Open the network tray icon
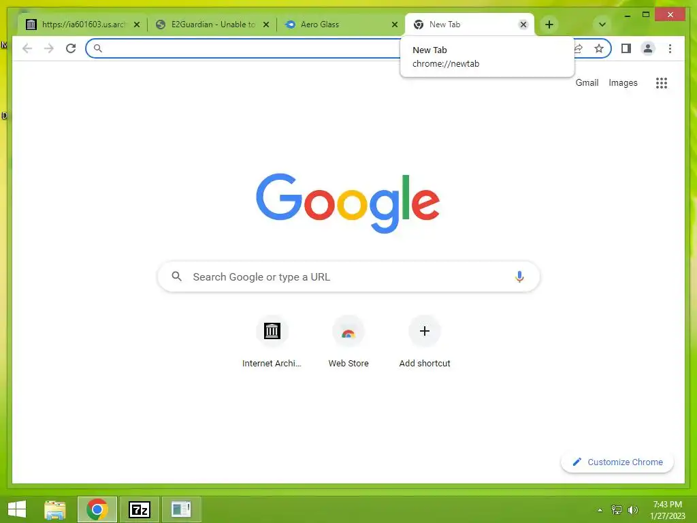This screenshot has height=523, width=697. (x=617, y=510)
